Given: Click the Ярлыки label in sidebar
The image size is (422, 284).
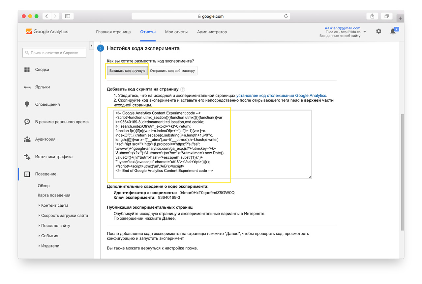Looking at the screenshot, I should (43, 87).
